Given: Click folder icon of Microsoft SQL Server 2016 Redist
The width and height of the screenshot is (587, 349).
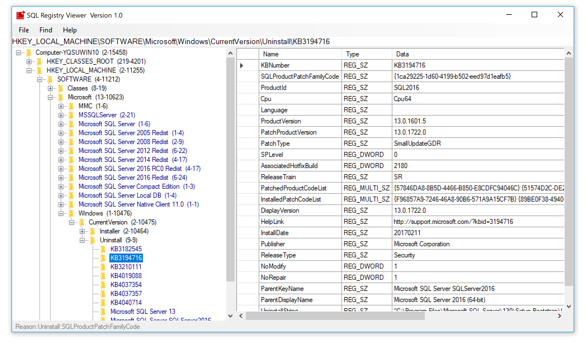Looking at the screenshot, I should [71, 178].
